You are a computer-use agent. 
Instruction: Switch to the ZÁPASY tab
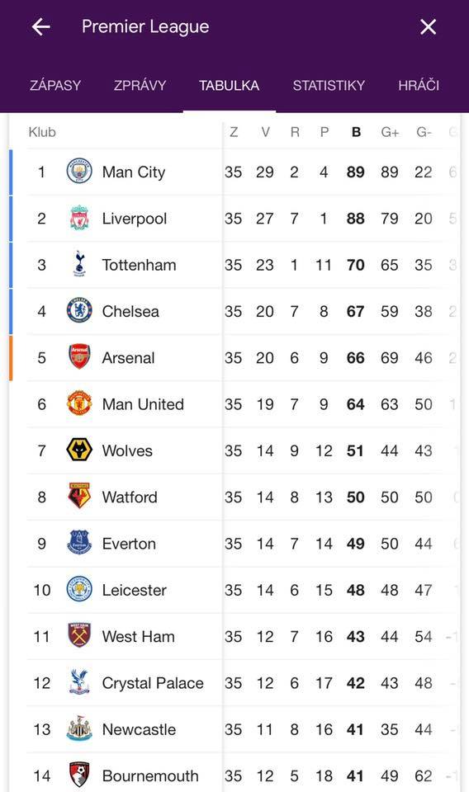(x=55, y=85)
